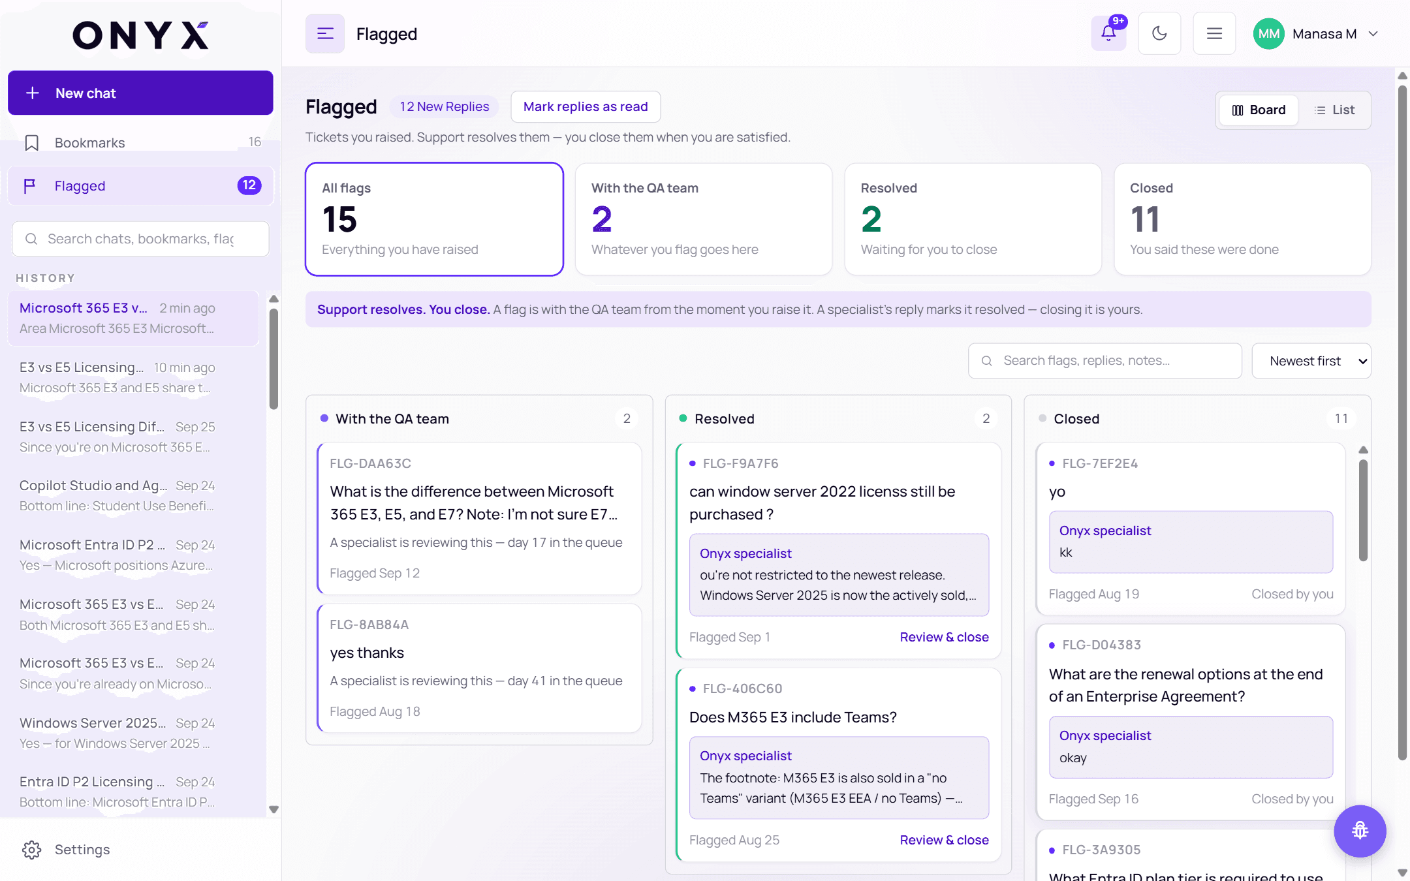The height and width of the screenshot is (881, 1410).
Task: Review & close flag FLG-F9A7F6
Action: 944,637
